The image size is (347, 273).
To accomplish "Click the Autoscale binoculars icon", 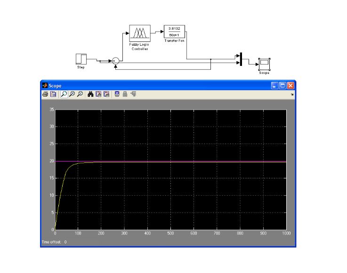I will tap(91, 94).
